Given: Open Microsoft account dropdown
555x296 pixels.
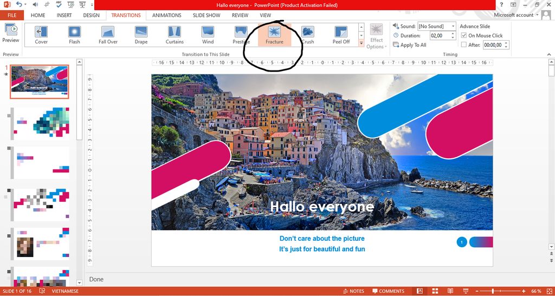Looking at the screenshot, I should pos(538,15).
